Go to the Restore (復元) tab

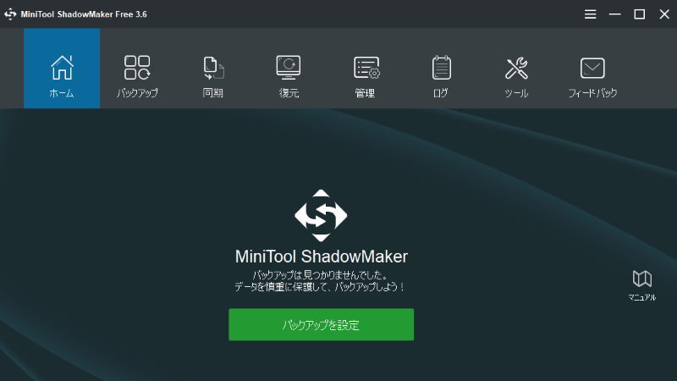coord(289,69)
